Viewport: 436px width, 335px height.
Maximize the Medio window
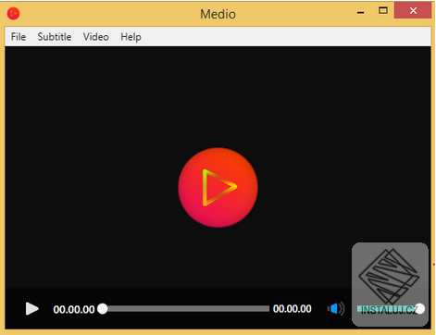(383, 11)
